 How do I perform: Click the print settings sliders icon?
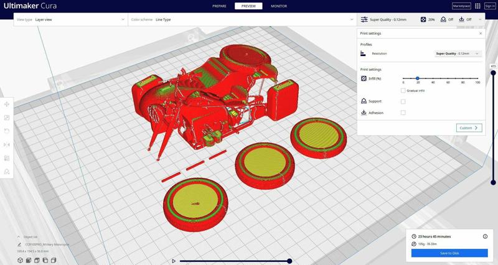(364, 20)
